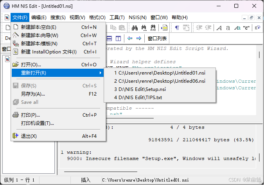Click the Unindent toolbar icon
Image resolution: width=264 pixels, height=185 pixels.
pos(208,28)
